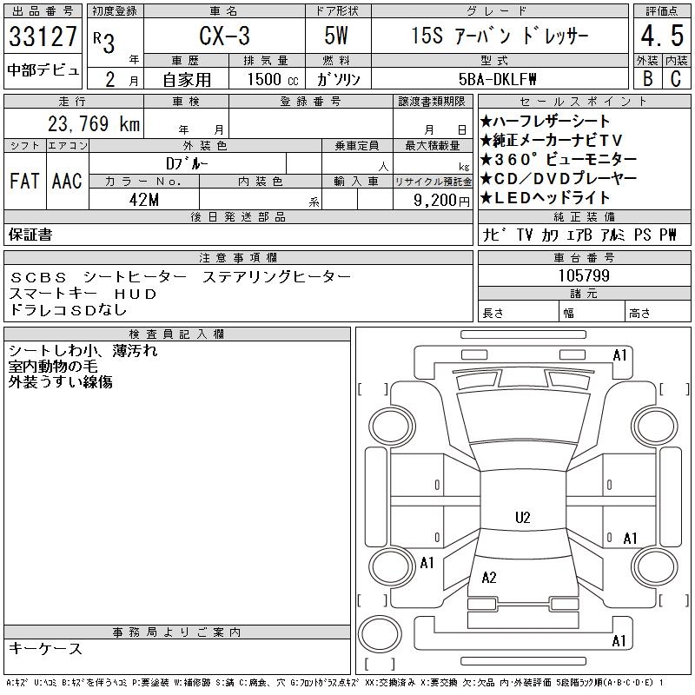The image size is (695, 695).
Task: Click the 4.5 evaluation score
Action: 662,36
